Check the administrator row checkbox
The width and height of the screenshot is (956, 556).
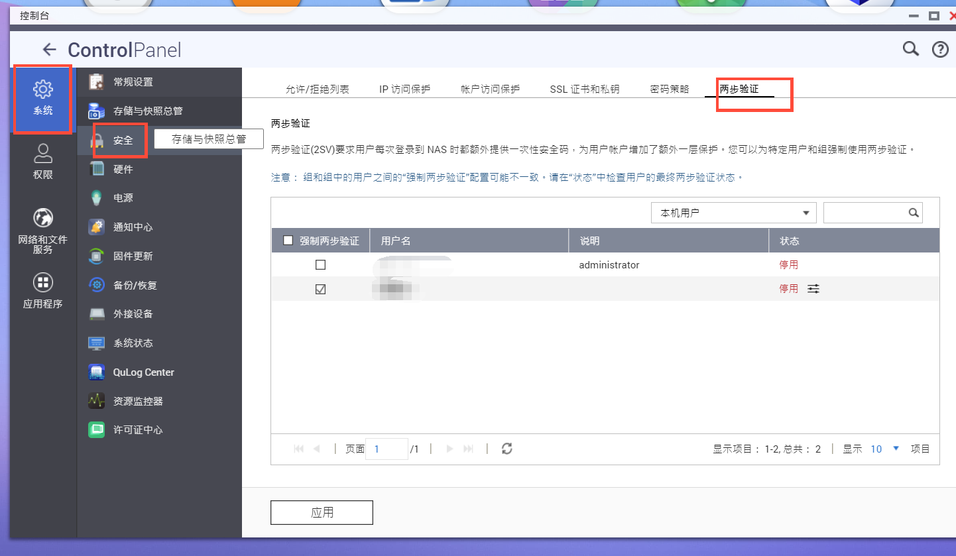pyautogui.click(x=321, y=264)
